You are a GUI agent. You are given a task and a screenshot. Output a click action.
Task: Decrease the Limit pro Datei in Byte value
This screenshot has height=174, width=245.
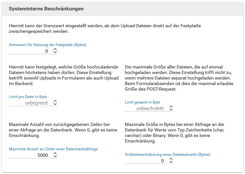point(55,104)
